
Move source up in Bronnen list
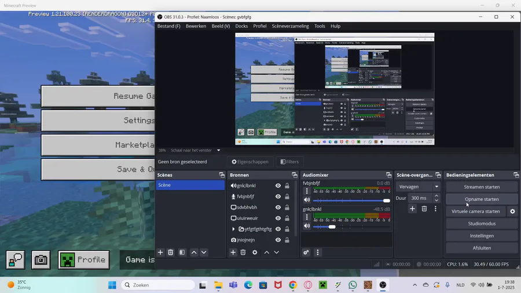pos(266,252)
